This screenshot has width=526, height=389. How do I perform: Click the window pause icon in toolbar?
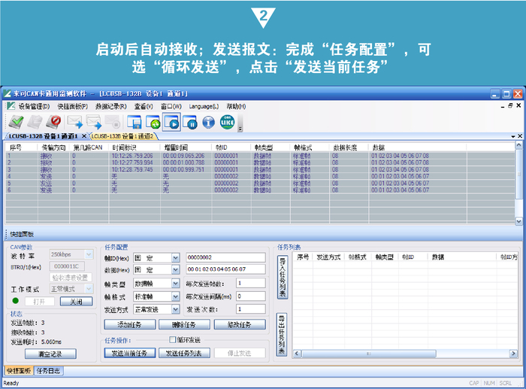pos(189,122)
